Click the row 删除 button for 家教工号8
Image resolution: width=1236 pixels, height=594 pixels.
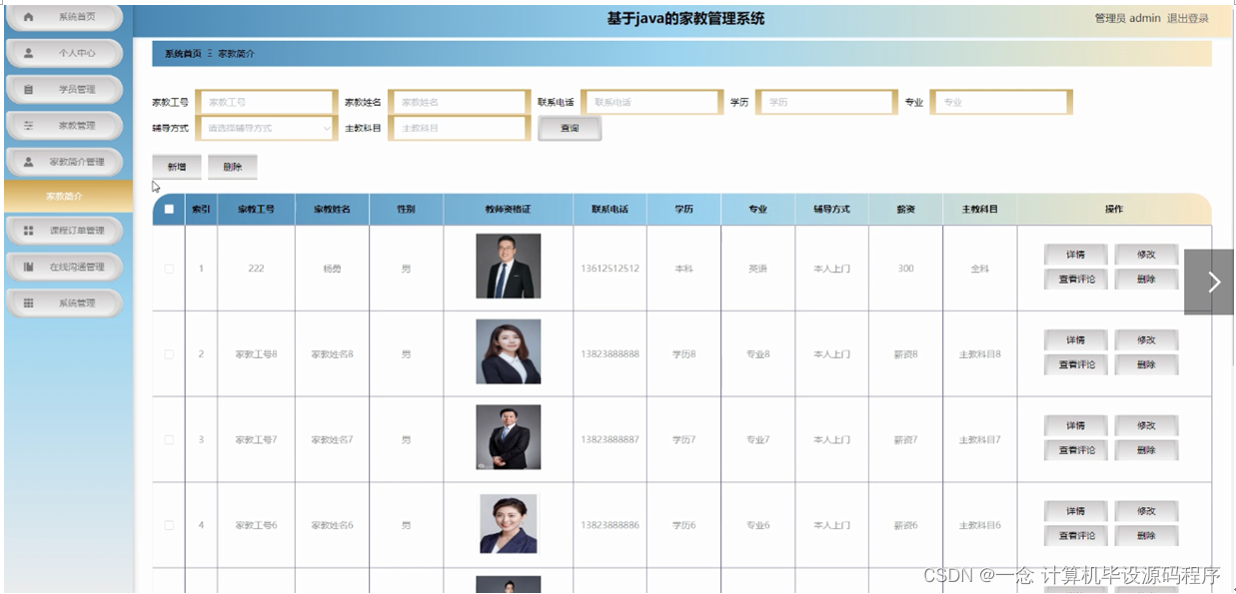tap(1146, 365)
